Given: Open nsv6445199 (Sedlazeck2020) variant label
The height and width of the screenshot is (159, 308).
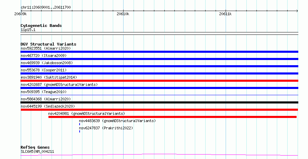Looking at the screenshot, I should 48,106.
